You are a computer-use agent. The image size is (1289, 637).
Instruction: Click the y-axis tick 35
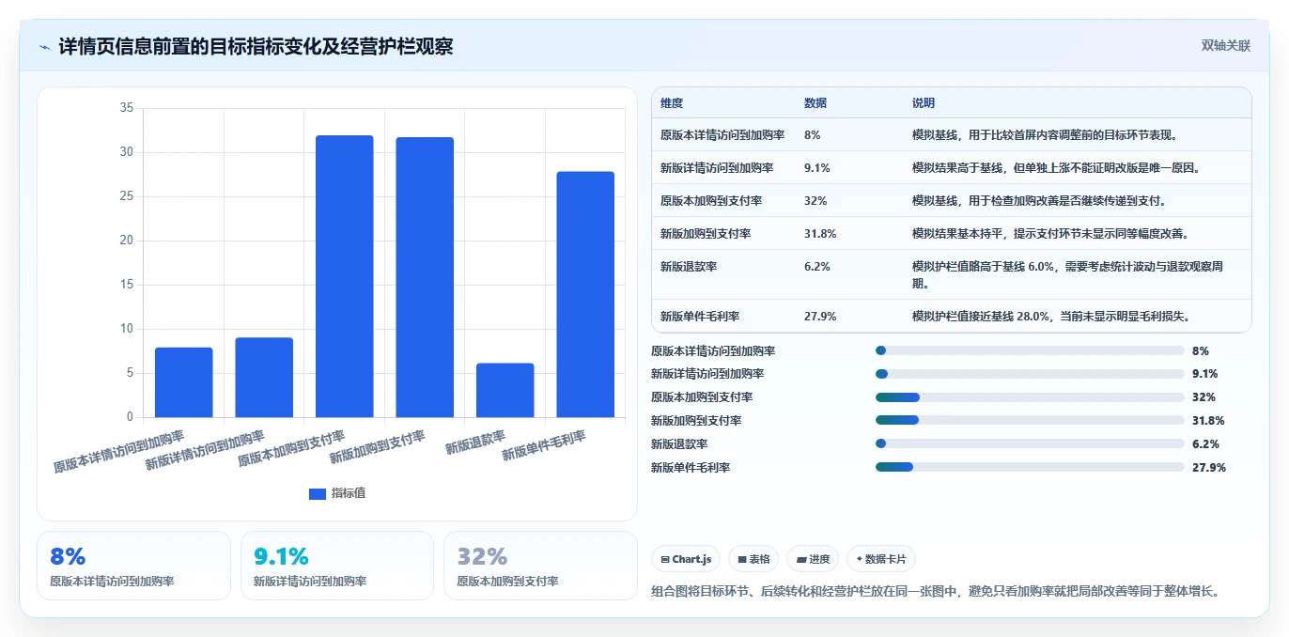pos(127,108)
